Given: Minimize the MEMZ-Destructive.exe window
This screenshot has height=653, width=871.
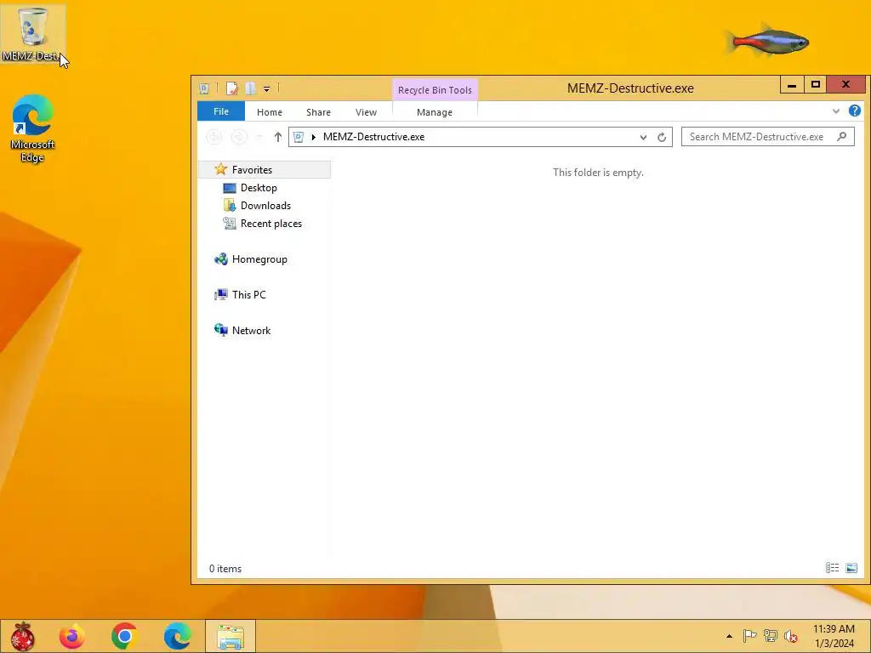Looking at the screenshot, I should (x=792, y=85).
